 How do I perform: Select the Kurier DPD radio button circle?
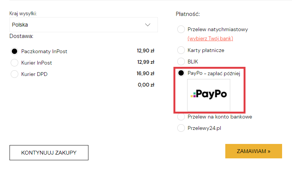pos(14,74)
